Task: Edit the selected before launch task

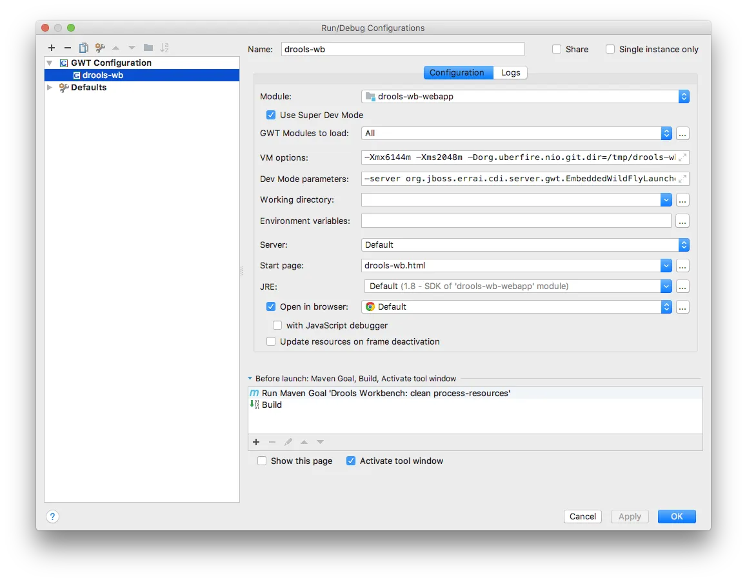Action: tap(288, 443)
